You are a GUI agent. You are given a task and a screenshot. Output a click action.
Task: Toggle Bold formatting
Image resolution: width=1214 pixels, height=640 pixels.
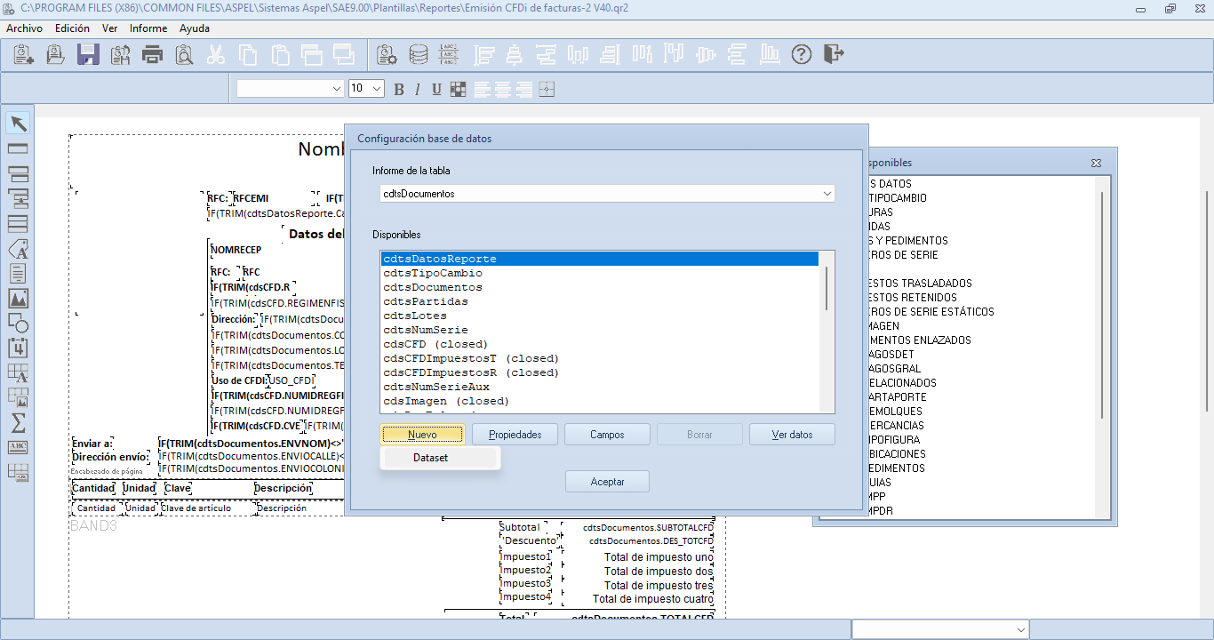click(399, 89)
